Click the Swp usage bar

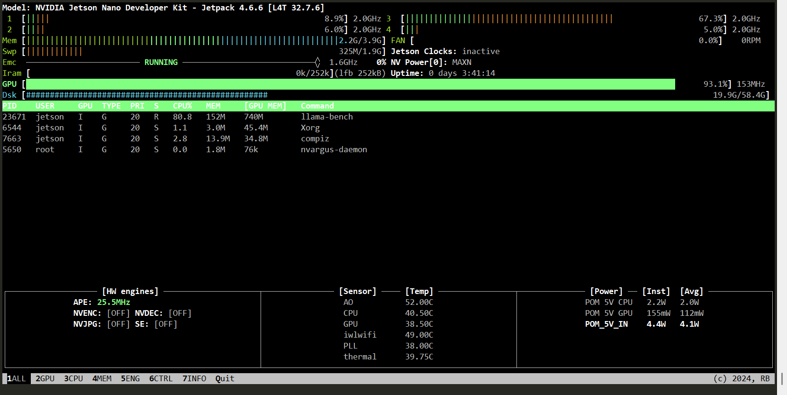click(54, 52)
